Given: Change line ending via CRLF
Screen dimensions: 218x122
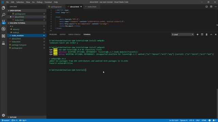Looking at the screenshot, I should [198, 120].
